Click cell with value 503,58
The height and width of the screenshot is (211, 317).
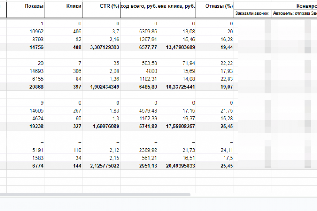pyautogui.click(x=139, y=63)
